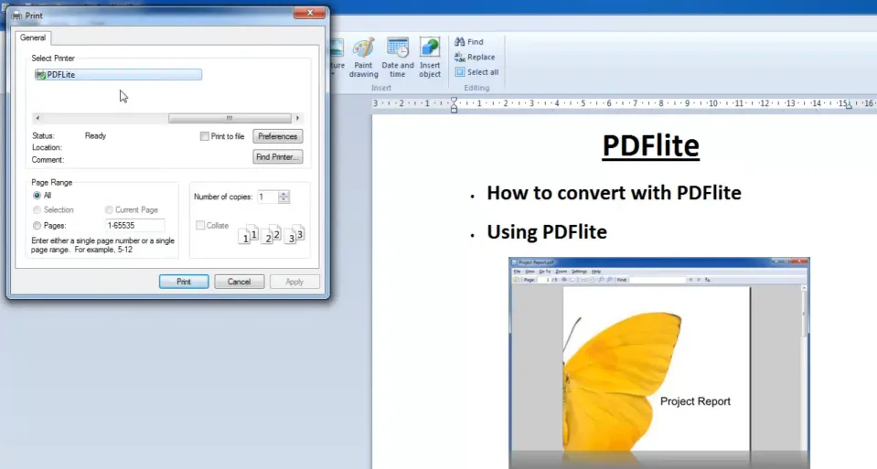Click the Paint drawing icon in WordPad
This screenshot has width=877, height=469.
pyautogui.click(x=364, y=58)
